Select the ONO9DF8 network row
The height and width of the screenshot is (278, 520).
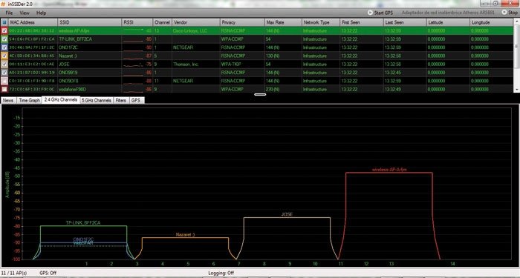pos(257,81)
